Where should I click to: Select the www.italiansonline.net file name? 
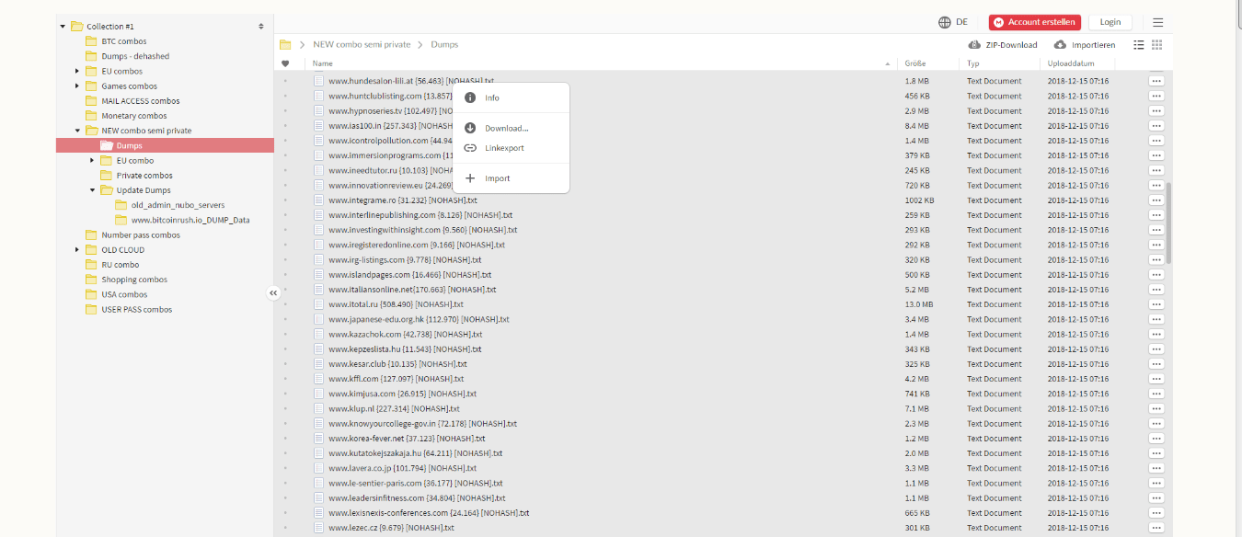pyautogui.click(x=412, y=290)
